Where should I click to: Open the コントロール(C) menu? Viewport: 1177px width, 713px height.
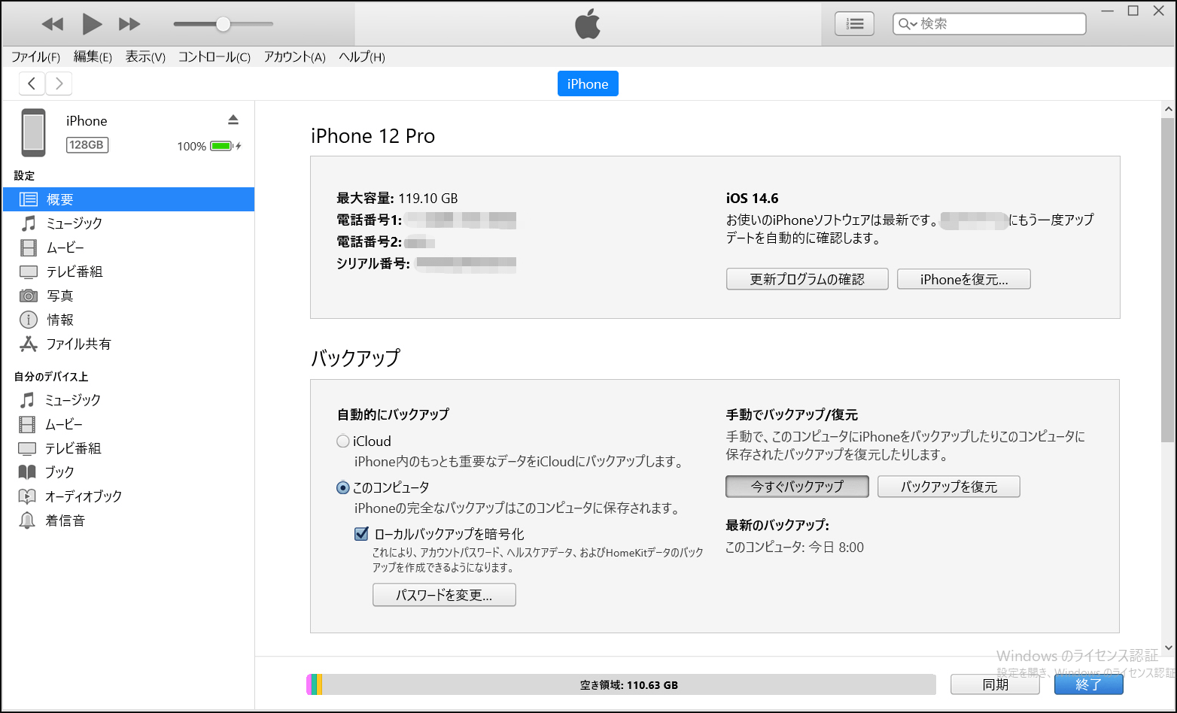pos(214,57)
